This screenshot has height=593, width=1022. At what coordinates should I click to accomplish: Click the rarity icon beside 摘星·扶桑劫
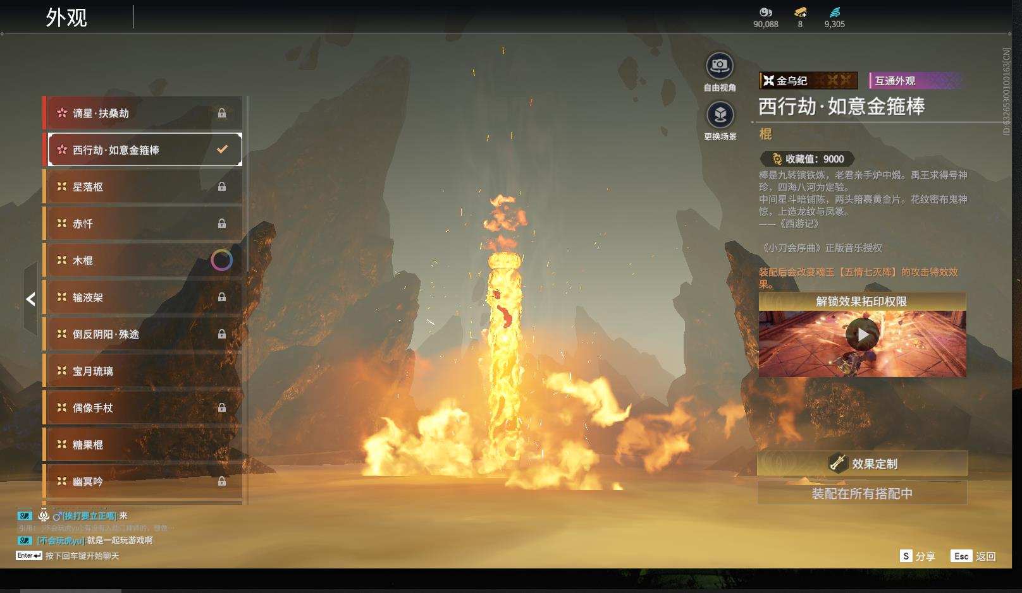61,113
